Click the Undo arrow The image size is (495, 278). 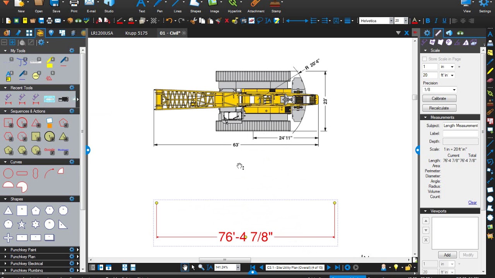pyautogui.click(x=169, y=21)
